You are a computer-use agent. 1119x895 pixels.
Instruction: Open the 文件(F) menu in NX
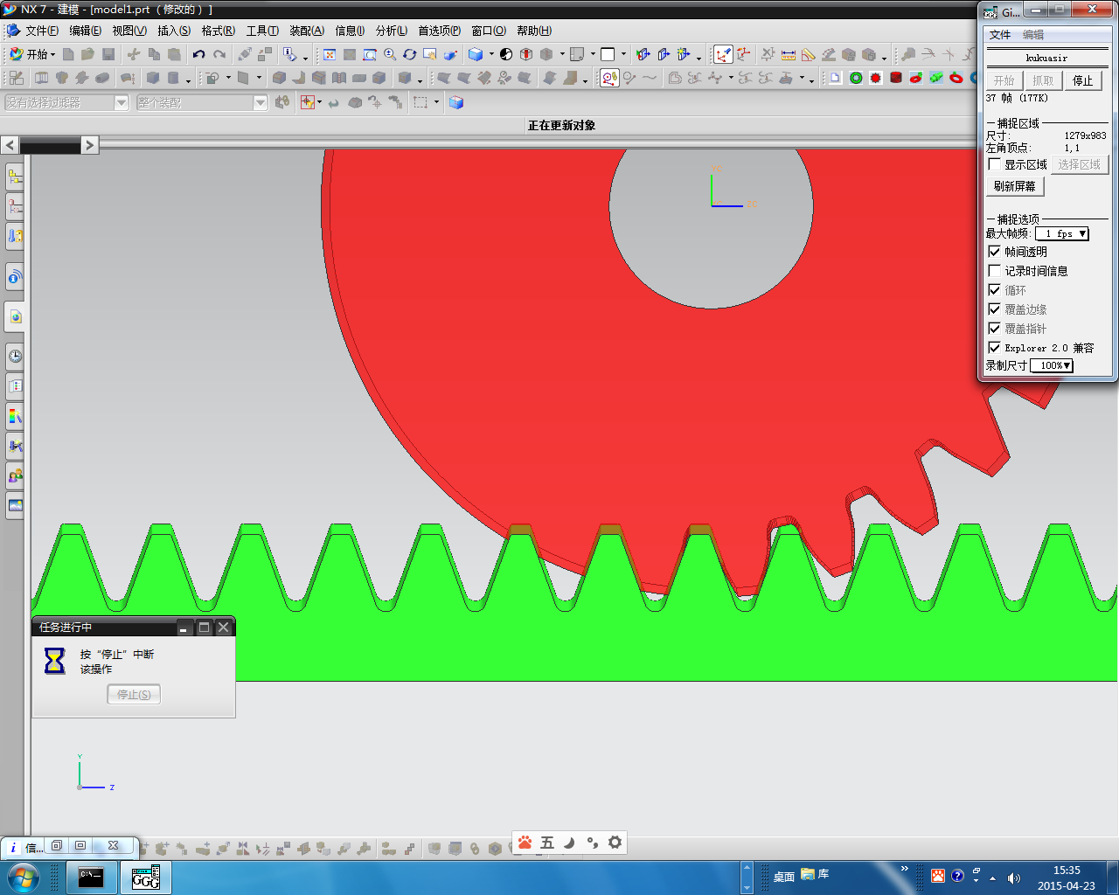click(41, 31)
